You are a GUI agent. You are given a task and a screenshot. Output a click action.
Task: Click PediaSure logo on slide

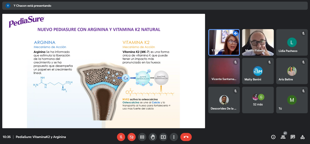[26, 22]
